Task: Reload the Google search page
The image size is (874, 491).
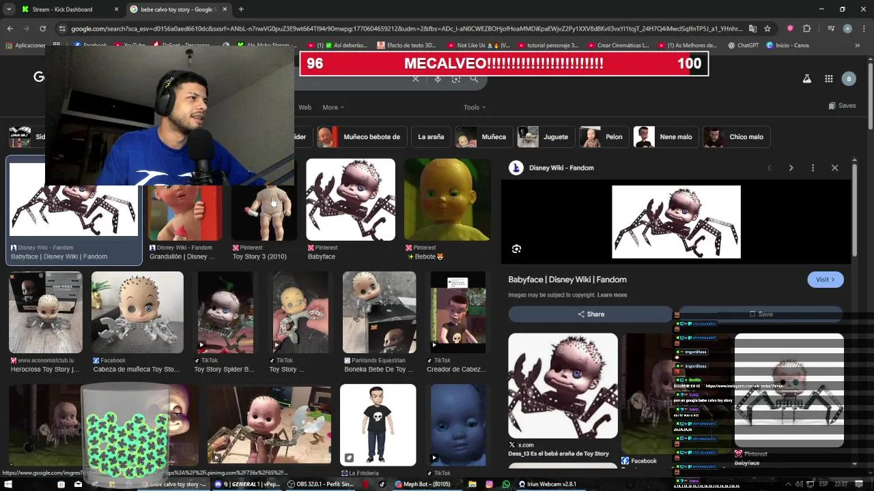Action: (x=42, y=29)
